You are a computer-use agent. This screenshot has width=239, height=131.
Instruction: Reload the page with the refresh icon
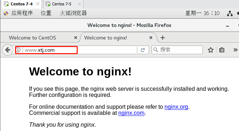(143, 50)
